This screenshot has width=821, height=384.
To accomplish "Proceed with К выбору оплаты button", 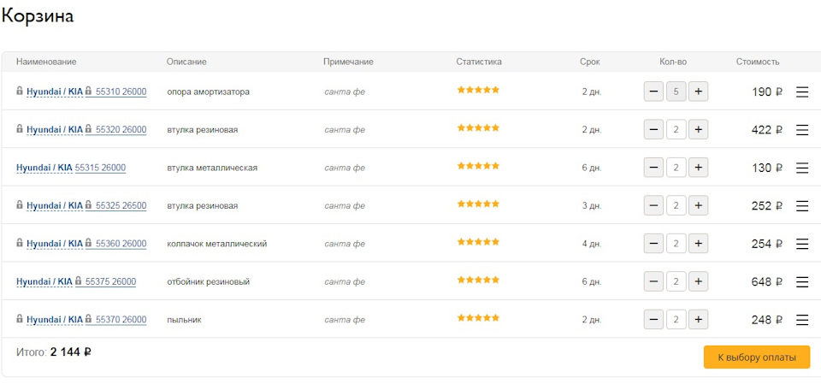I will (x=756, y=357).
